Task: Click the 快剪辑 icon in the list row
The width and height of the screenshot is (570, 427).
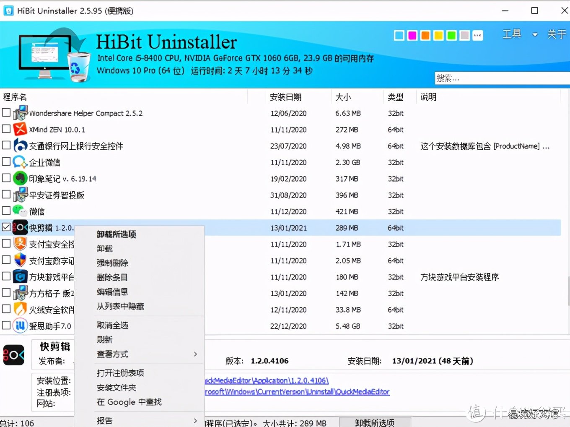Action: tap(20, 227)
